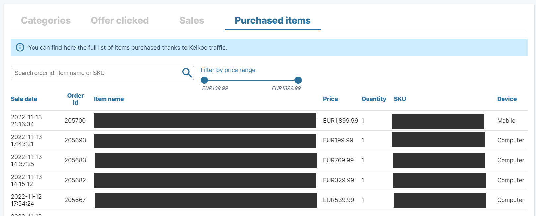This screenshot has height=216, width=536.
Task: Switch to the Categories tab
Action: pos(45,20)
